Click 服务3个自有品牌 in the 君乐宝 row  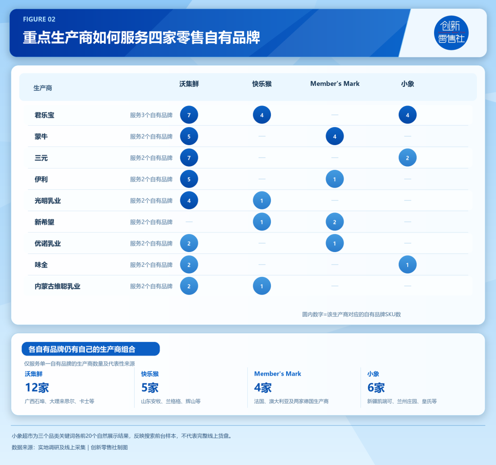(x=151, y=115)
